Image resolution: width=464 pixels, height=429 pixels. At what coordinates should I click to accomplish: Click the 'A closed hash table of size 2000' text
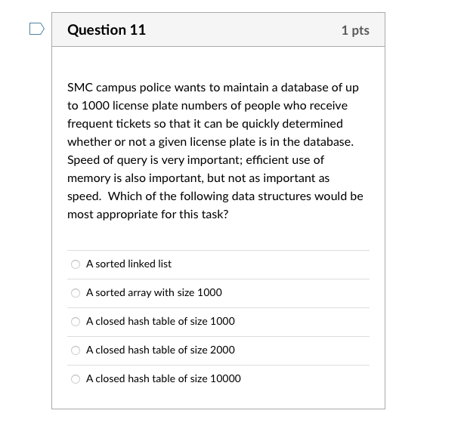160,350
